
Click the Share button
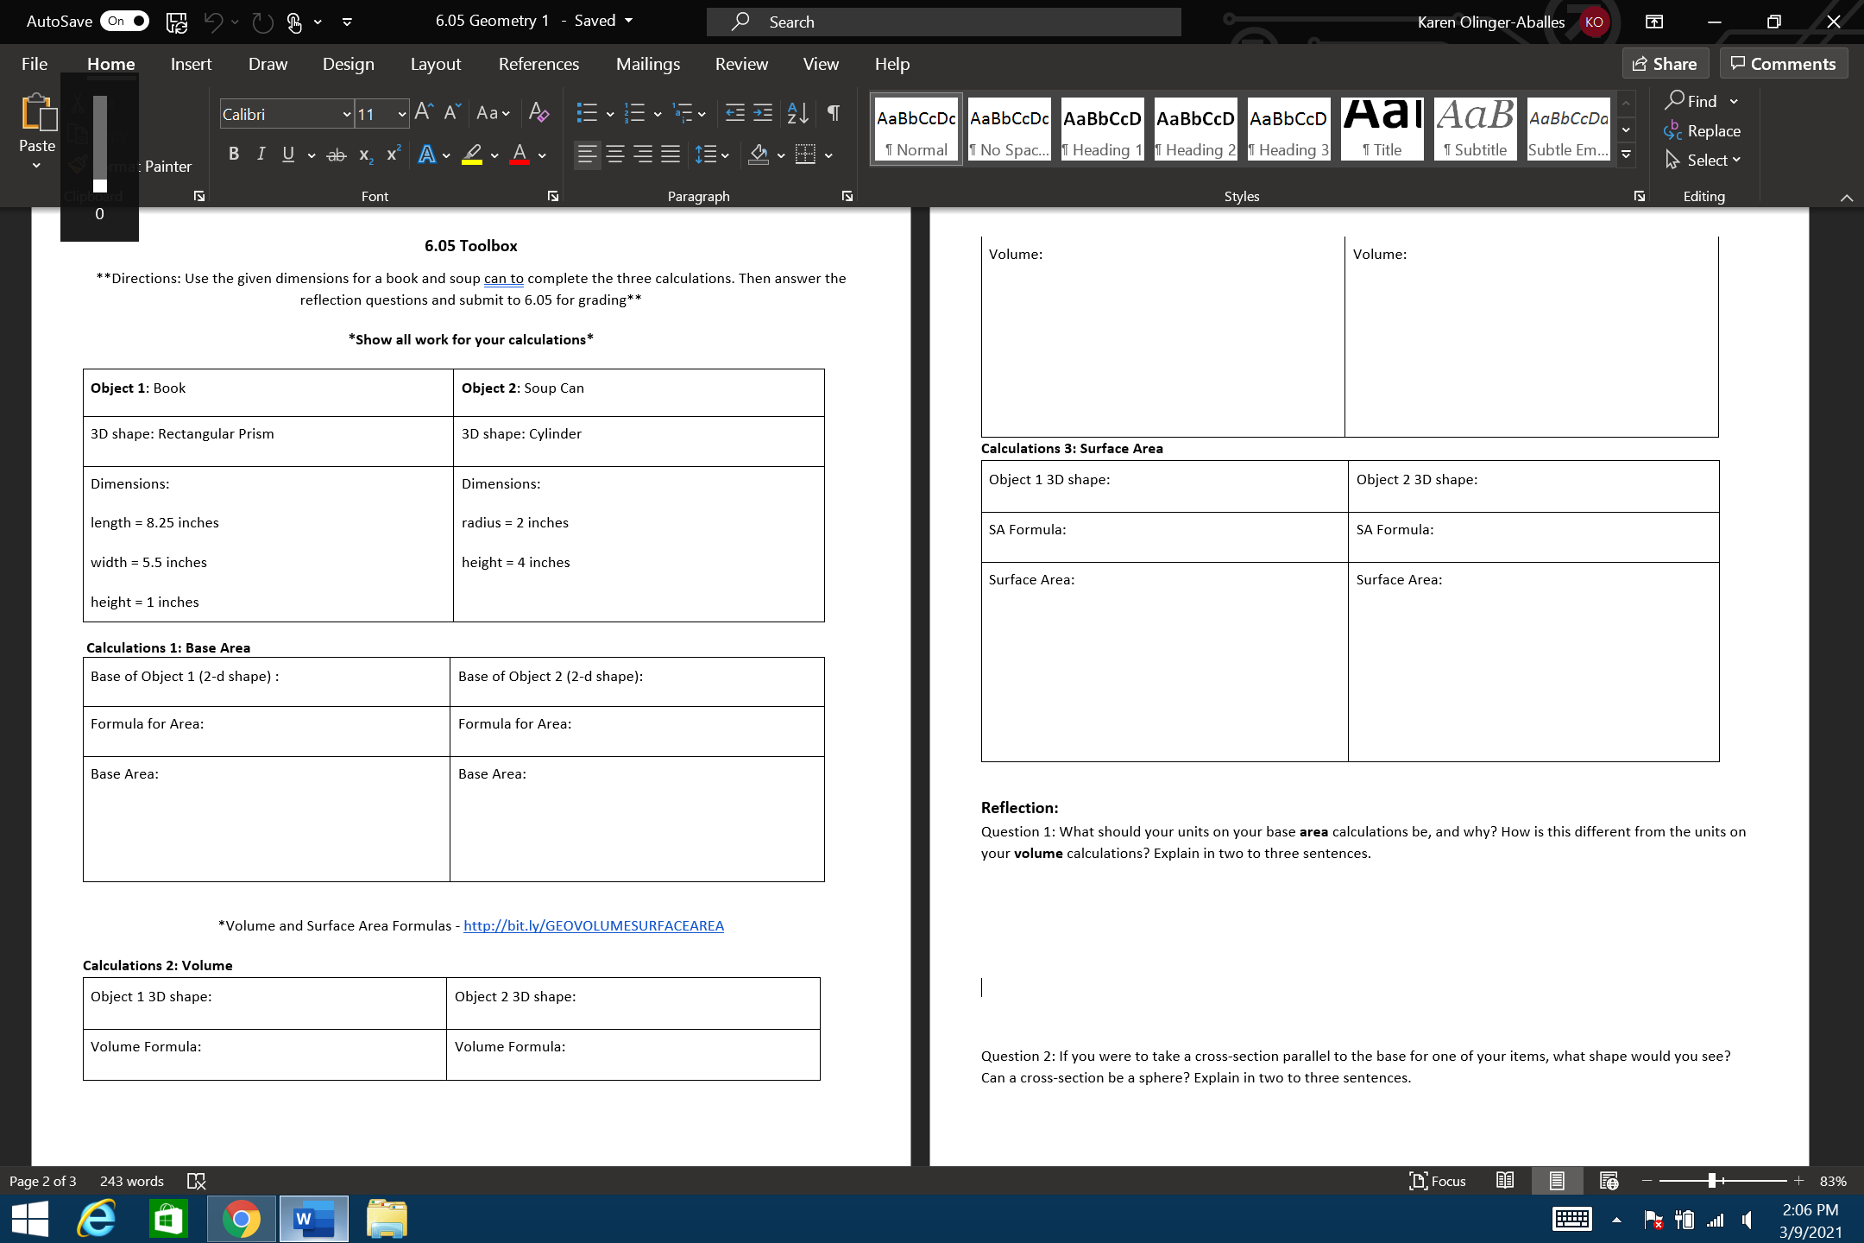click(1665, 63)
